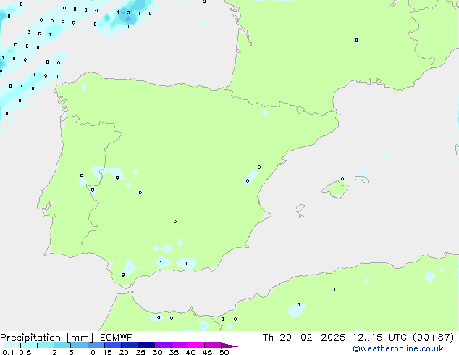Click the 20–25 mm legend swatch

pyautogui.click(x=130, y=346)
